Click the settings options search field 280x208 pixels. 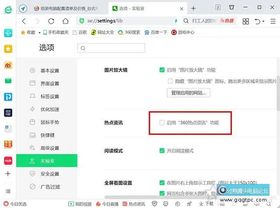click(x=111, y=48)
